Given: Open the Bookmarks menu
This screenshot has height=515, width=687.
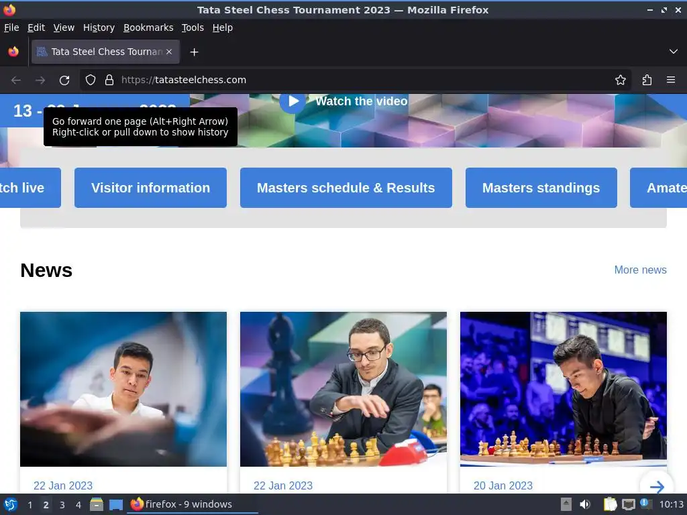Looking at the screenshot, I should point(148,27).
